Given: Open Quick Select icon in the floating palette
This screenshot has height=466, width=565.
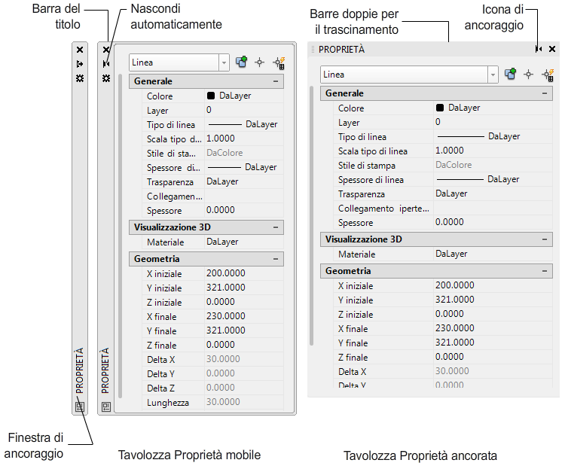Looking at the screenshot, I should pos(279,62).
